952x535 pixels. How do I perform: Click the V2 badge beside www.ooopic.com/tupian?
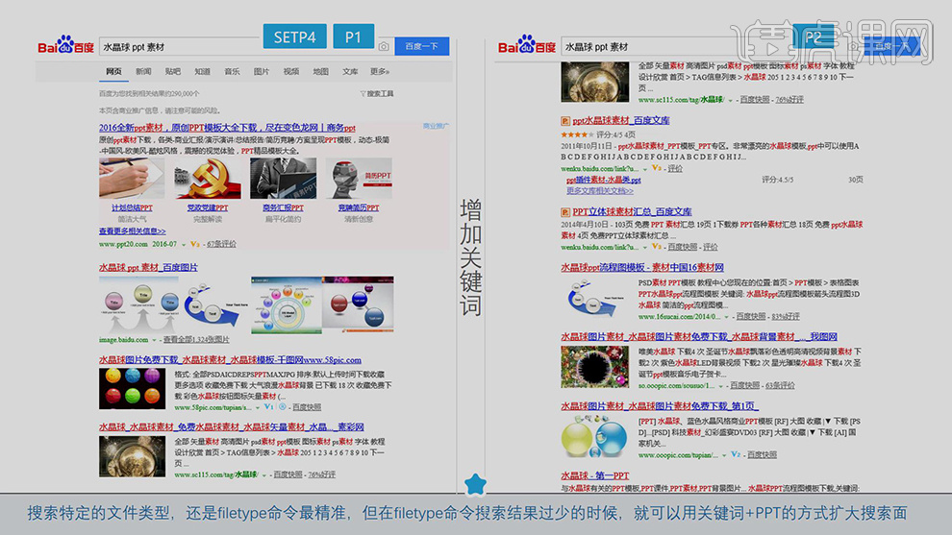736,454
